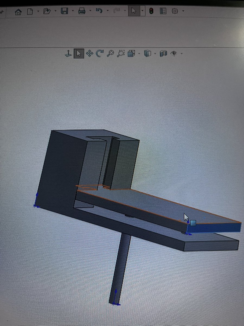Click the greyed-out Redo arrow

(x=117, y=11)
